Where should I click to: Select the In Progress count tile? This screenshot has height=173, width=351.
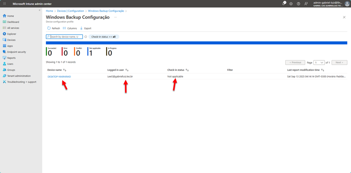pyautogui.click(x=111, y=51)
